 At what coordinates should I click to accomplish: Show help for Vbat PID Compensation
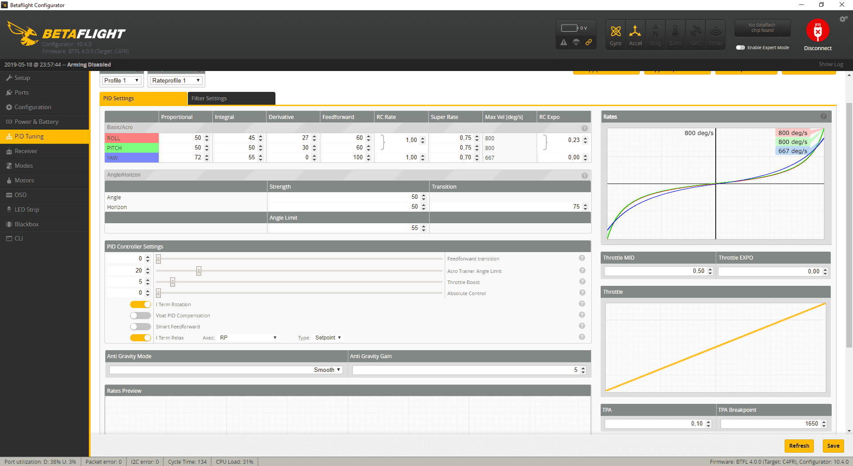(582, 315)
